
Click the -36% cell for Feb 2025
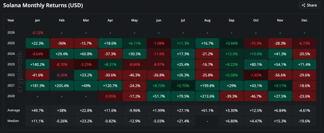coord(62,43)
